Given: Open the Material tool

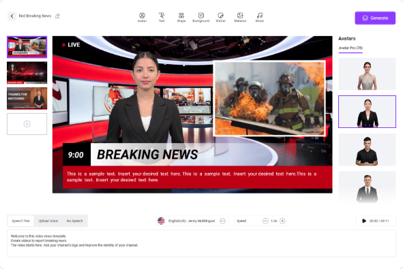Looking at the screenshot, I should tap(240, 17).
